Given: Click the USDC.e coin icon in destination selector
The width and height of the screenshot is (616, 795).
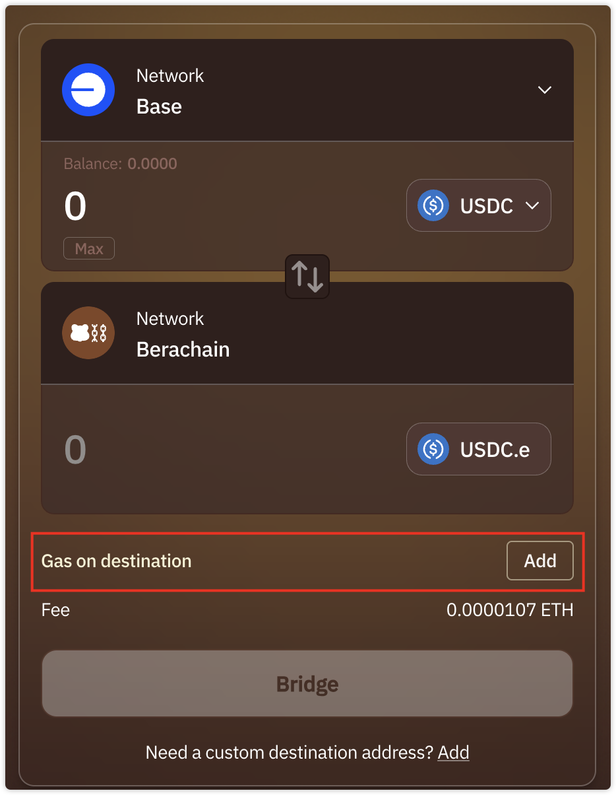Looking at the screenshot, I should click(433, 450).
